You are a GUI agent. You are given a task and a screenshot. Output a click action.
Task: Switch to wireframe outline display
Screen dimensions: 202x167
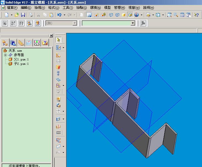point(111,15)
